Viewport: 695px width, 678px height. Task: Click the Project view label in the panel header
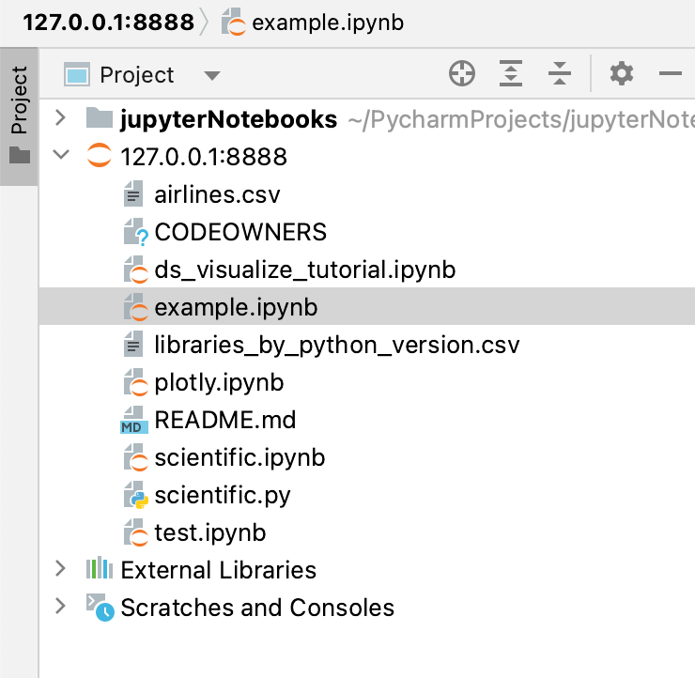tap(136, 75)
